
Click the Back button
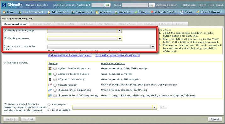(x=11, y=119)
